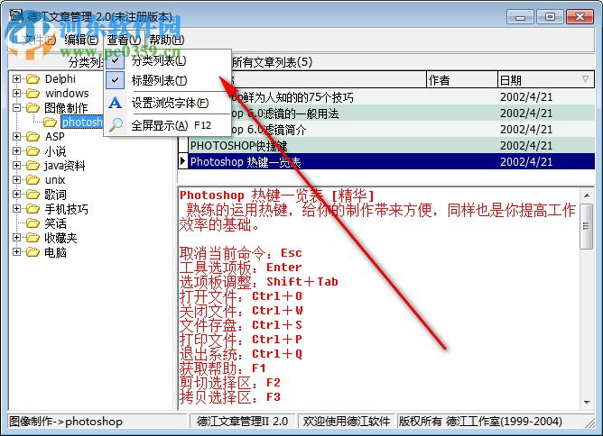Click the article pane scroll down arrow
The width and height of the screenshot is (603, 436).
tap(587, 403)
